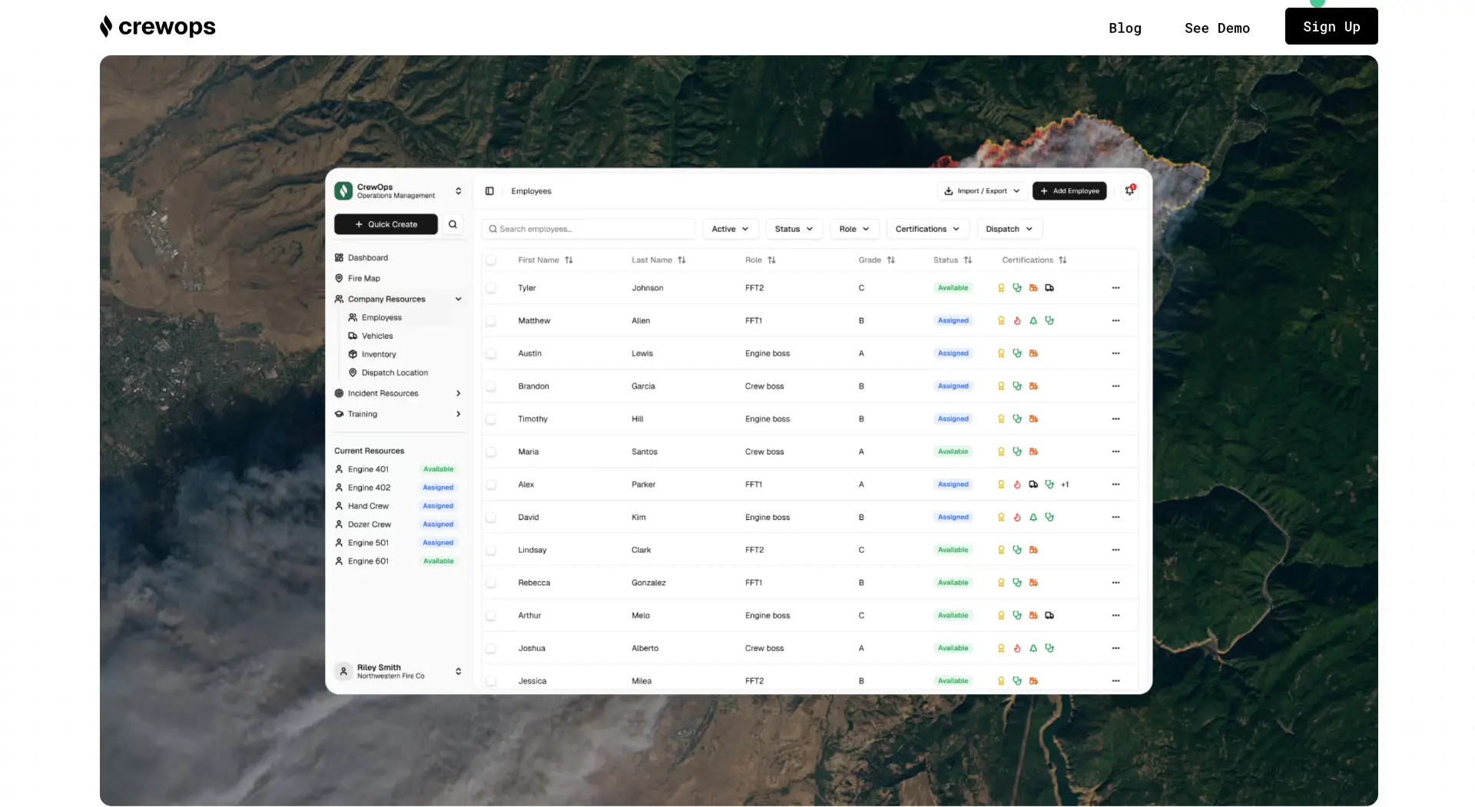Toggle the sidebar panel icon beside Employees
This screenshot has height=807, width=1475.
pos(489,191)
